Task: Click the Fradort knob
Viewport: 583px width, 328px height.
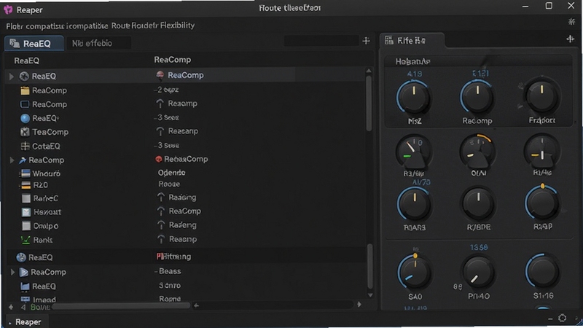Action: [x=541, y=96]
